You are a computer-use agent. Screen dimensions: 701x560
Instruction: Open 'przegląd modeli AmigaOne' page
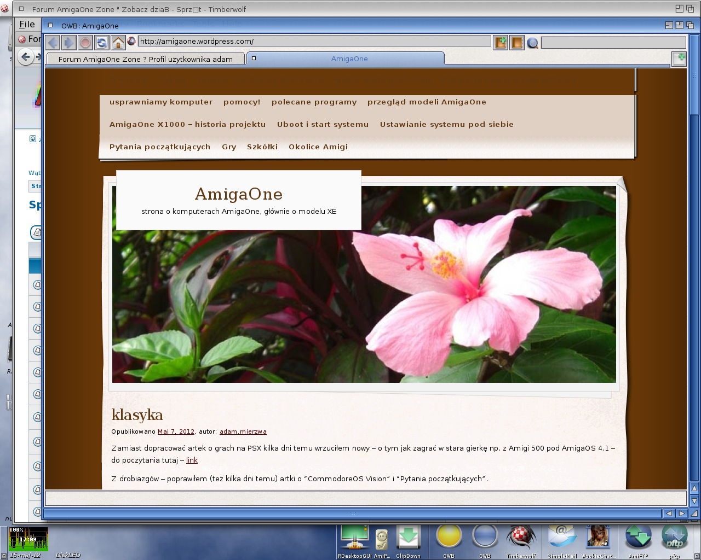click(x=427, y=102)
